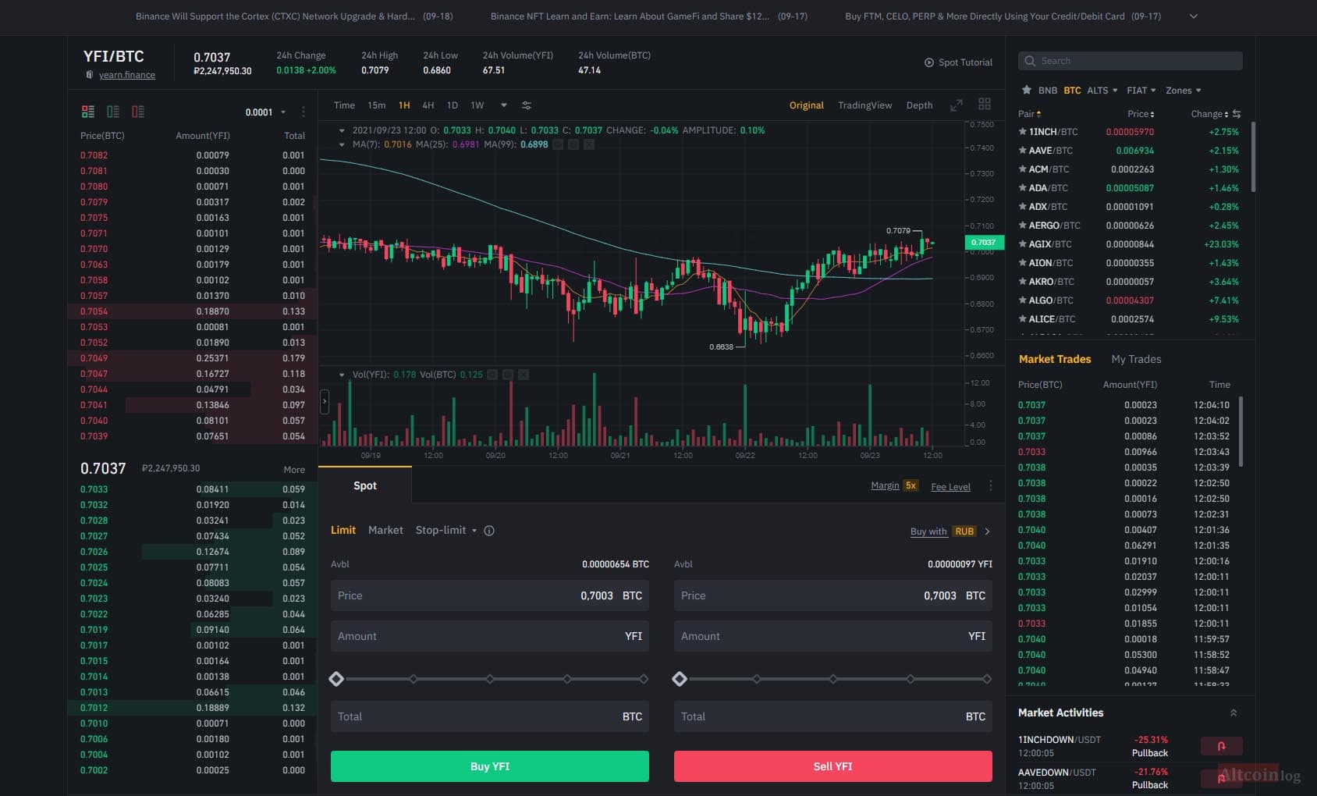Switch to the My Trades tab
The width and height of the screenshot is (1317, 796).
point(1136,359)
